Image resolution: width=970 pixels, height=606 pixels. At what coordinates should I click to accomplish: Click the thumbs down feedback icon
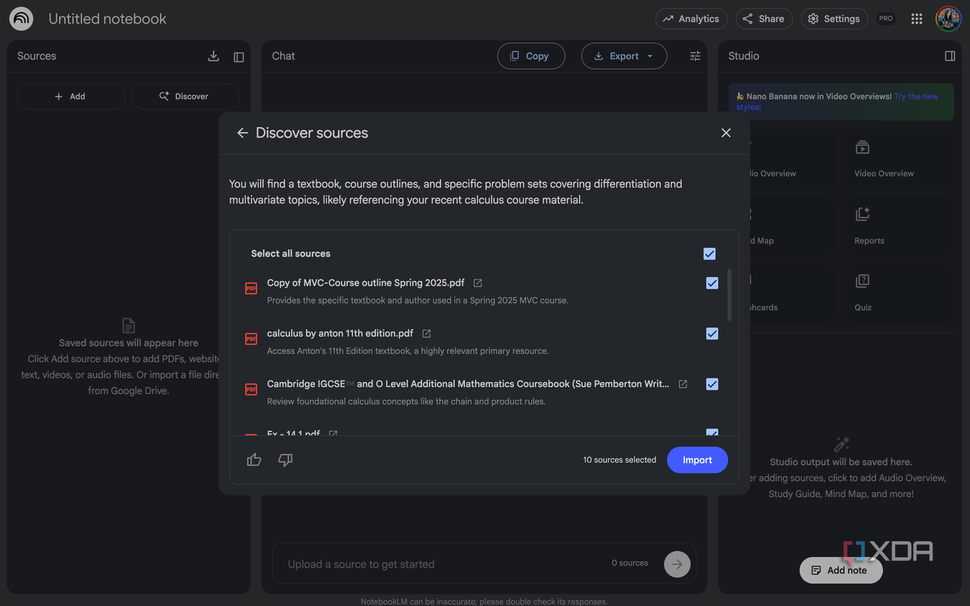click(x=285, y=460)
